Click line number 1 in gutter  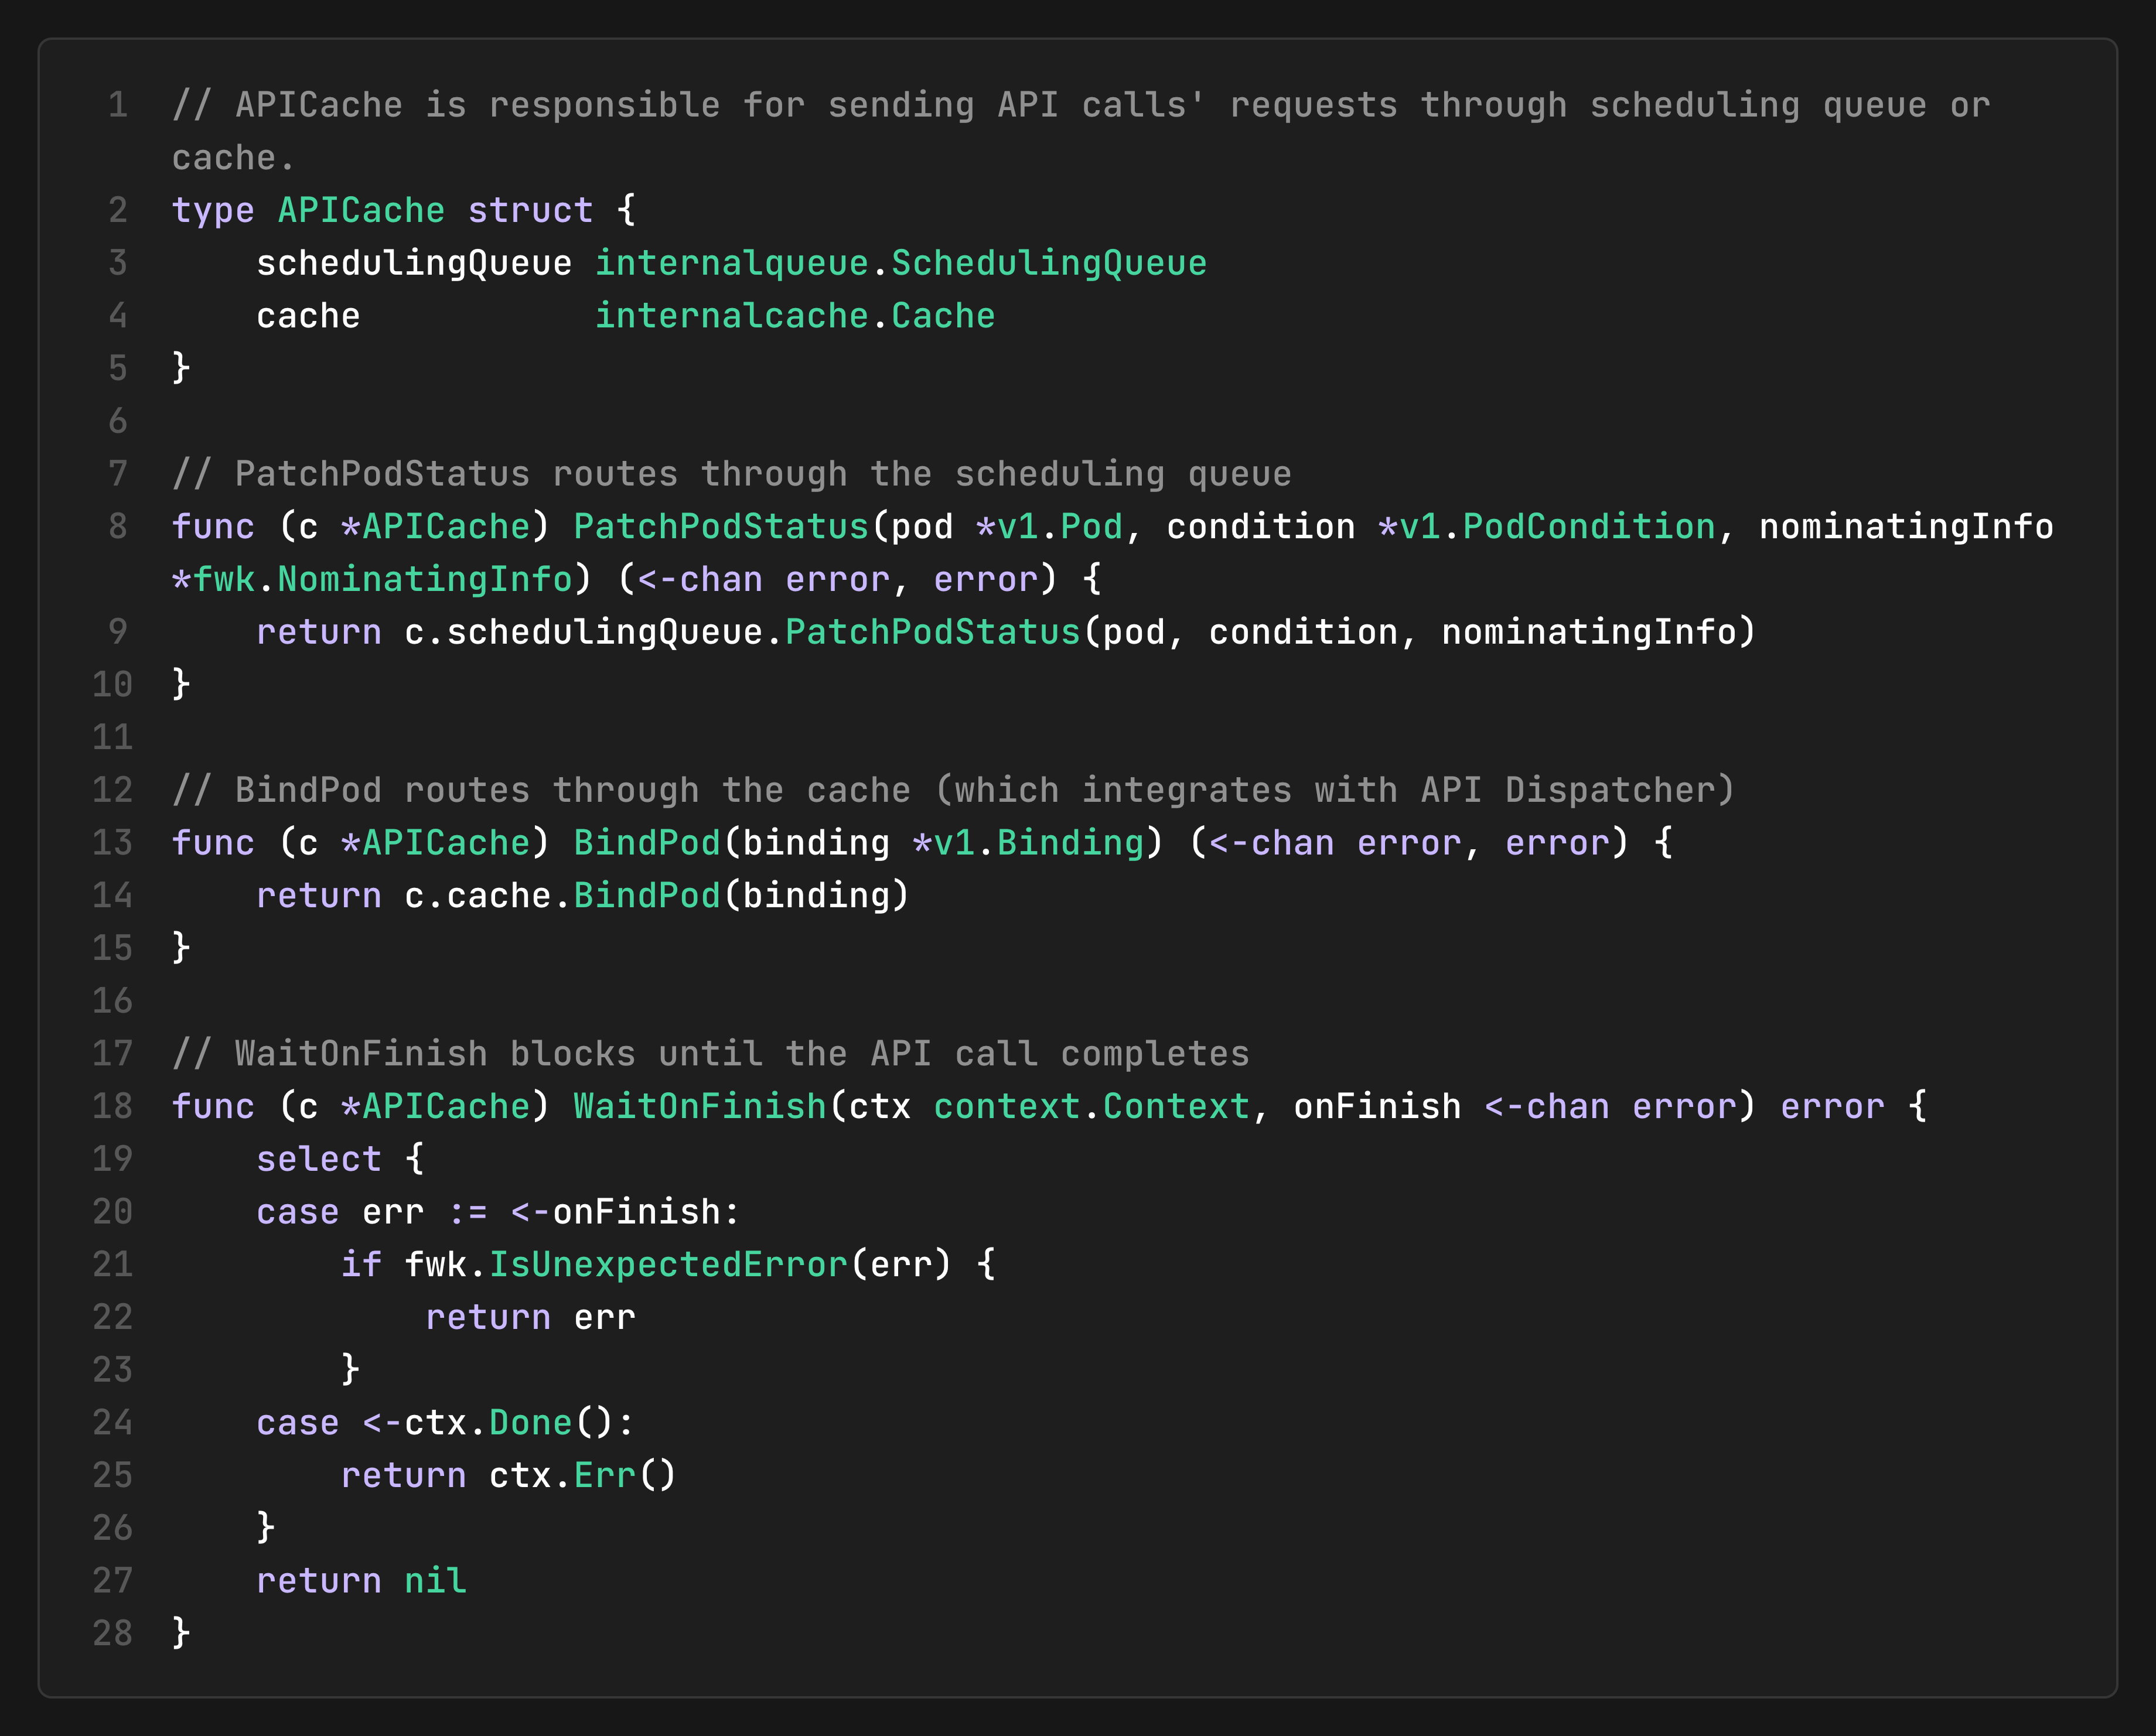(x=118, y=105)
